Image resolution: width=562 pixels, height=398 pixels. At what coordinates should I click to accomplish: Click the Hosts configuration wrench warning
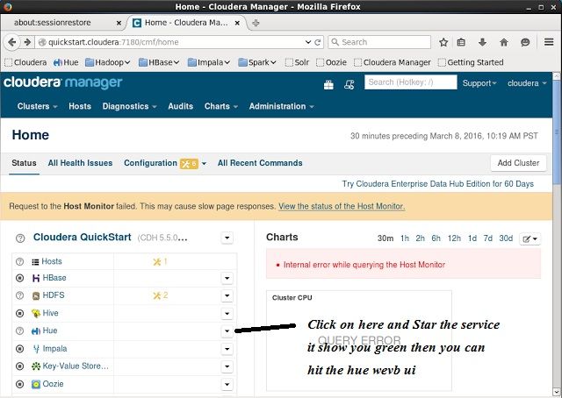pos(160,261)
